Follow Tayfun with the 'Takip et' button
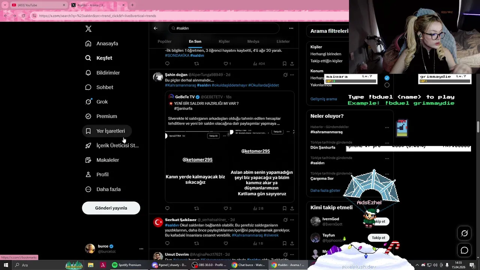480x270 pixels. pos(378,238)
